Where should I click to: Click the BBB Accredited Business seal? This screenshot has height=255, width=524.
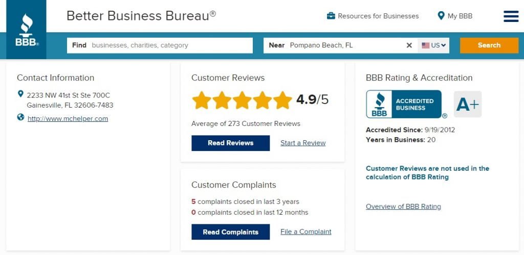click(404, 104)
